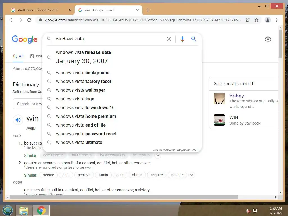The height and width of the screenshot is (216, 288).
Task: Open a new browser tab
Action: (x=148, y=10)
